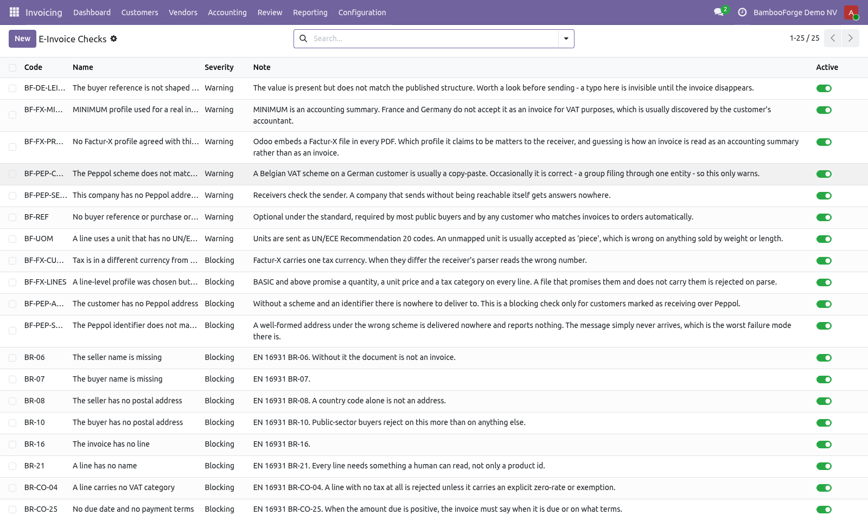Go to the next page arrow
Viewport: 868px width, 515px height.
coord(850,38)
